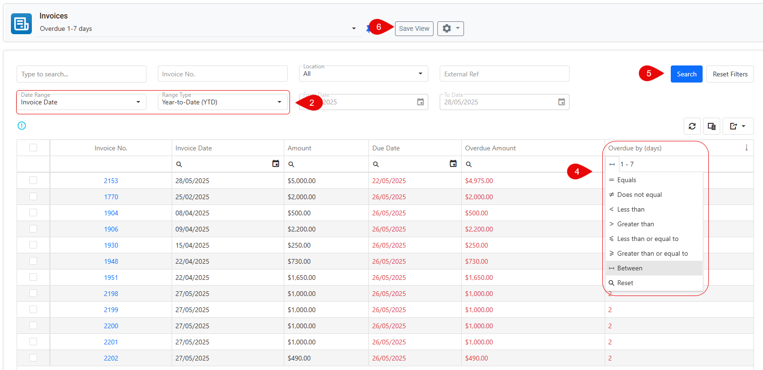The image size is (763, 370).
Task: Open Invoice Date column filter calendar
Action: pyautogui.click(x=276, y=164)
